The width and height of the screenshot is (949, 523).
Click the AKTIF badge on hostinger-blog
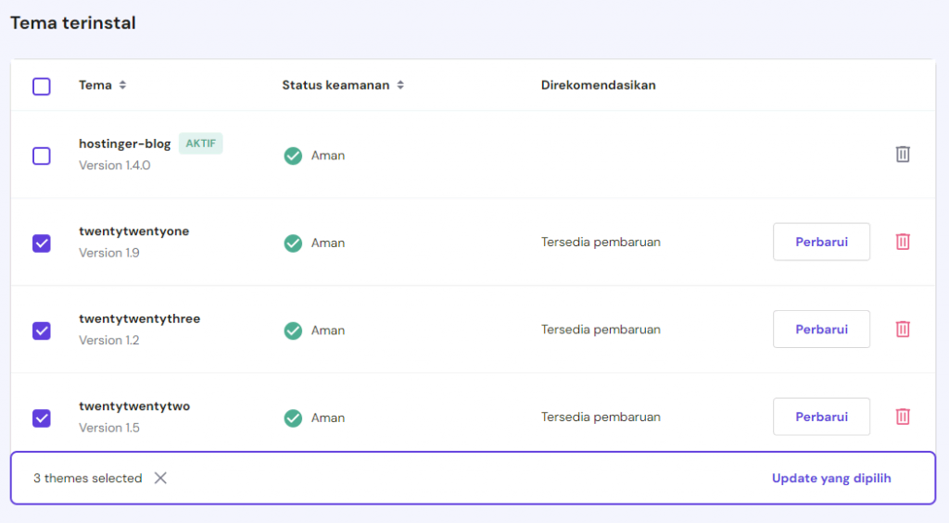coord(201,143)
